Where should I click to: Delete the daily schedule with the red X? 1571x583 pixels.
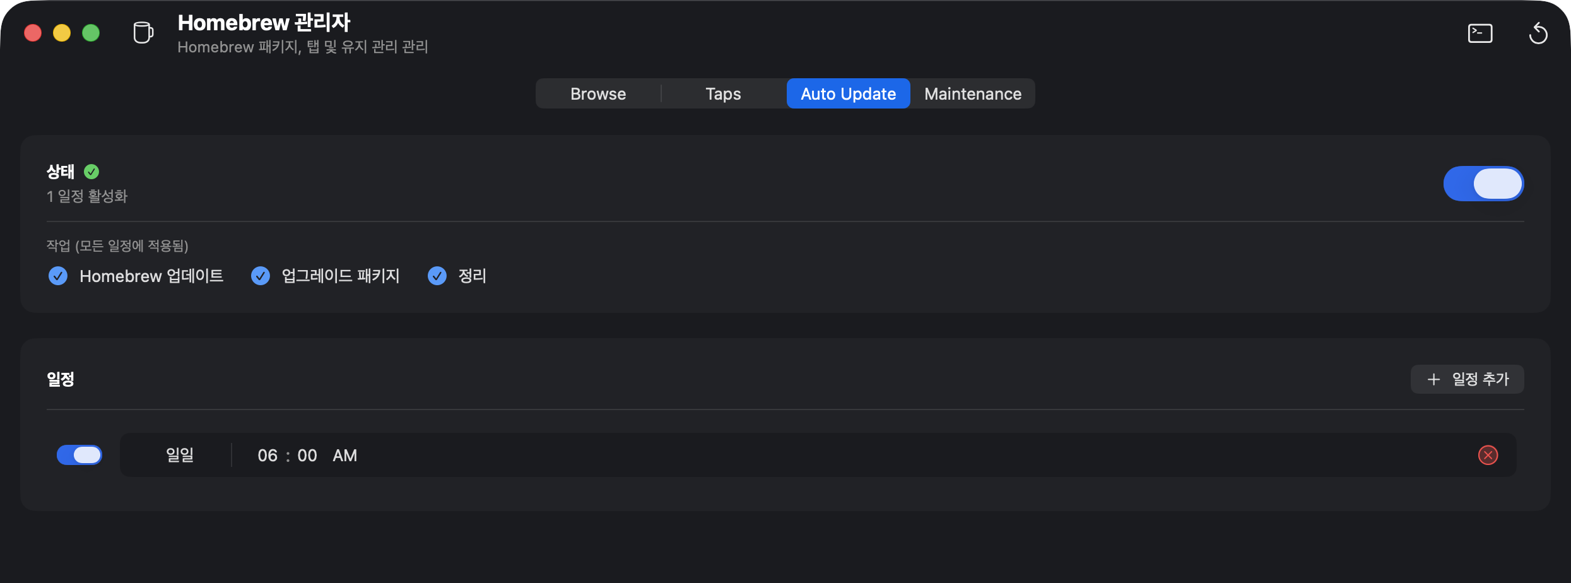point(1488,455)
